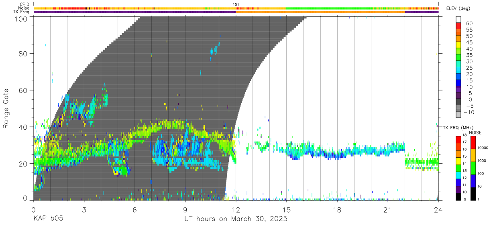493x227 pixels.
Task: Click the UT hour tick label 9
Action: point(185,209)
